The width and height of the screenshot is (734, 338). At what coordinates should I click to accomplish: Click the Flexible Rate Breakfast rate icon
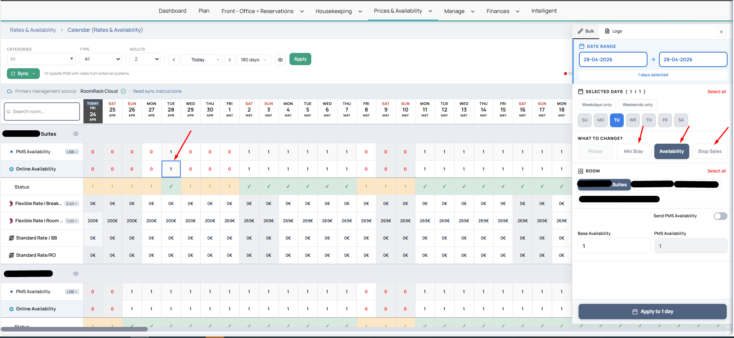[11, 203]
